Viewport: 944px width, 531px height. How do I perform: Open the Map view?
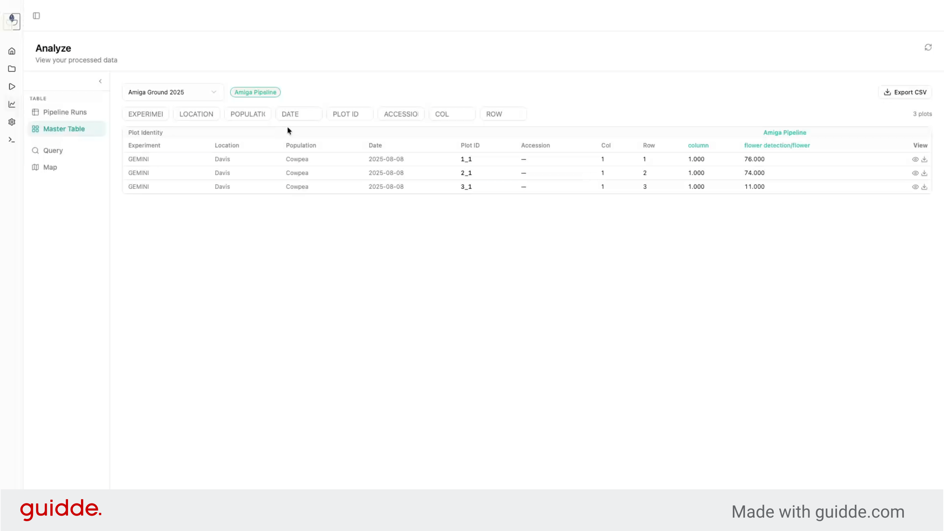tap(67, 167)
